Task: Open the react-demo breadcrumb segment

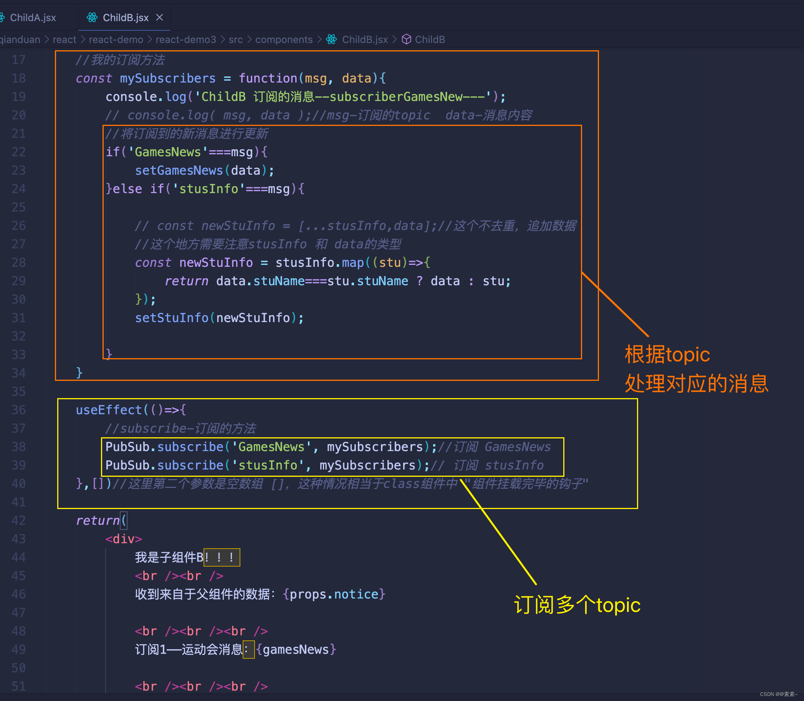Action: coord(116,40)
